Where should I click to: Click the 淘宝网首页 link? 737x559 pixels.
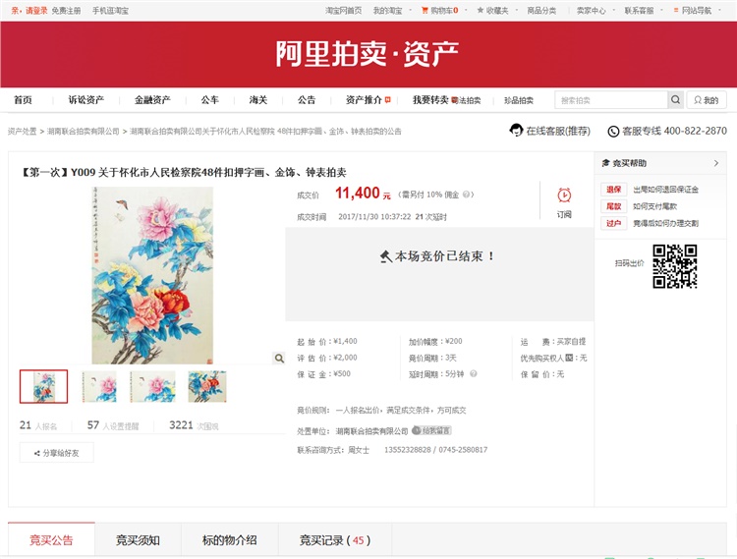tap(344, 11)
